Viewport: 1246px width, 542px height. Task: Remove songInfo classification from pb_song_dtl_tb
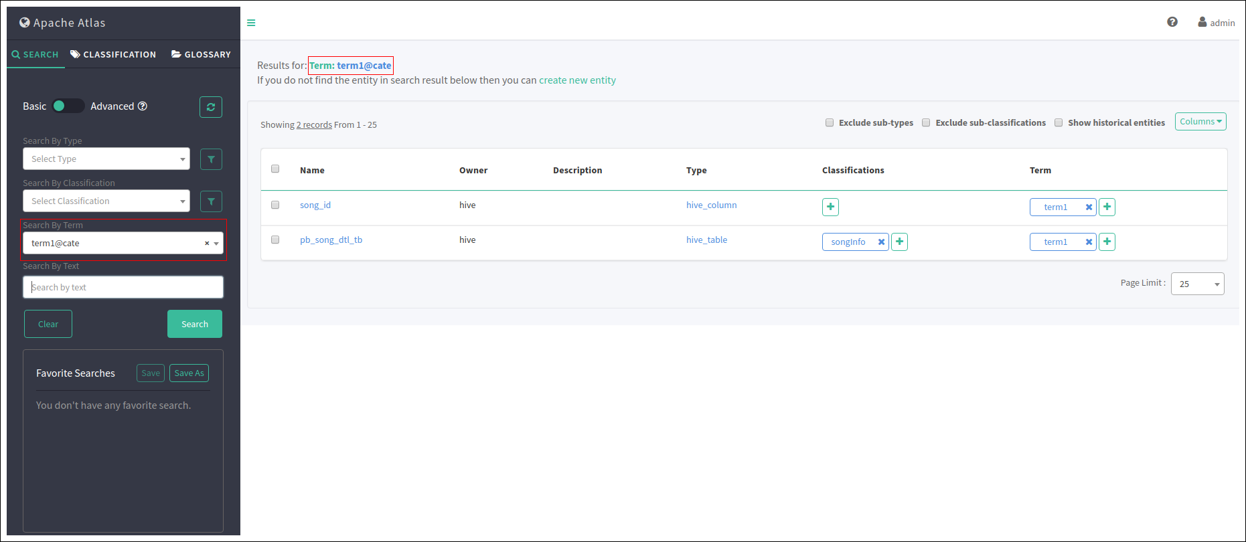[881, 242]
